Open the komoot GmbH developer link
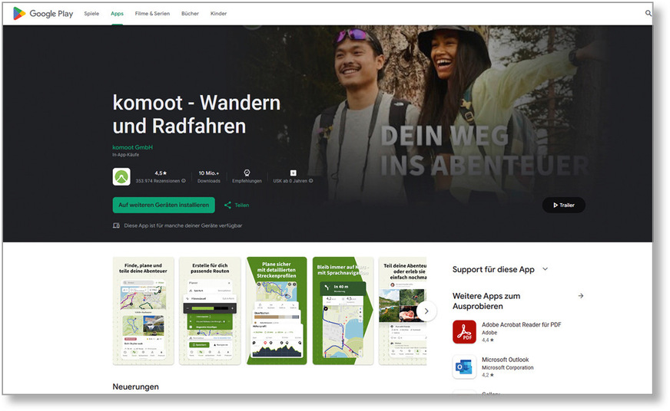 pyautogui.click(x=132, y=146)
